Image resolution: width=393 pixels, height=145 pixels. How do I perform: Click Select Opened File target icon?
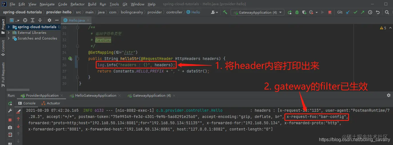[25, 20]
